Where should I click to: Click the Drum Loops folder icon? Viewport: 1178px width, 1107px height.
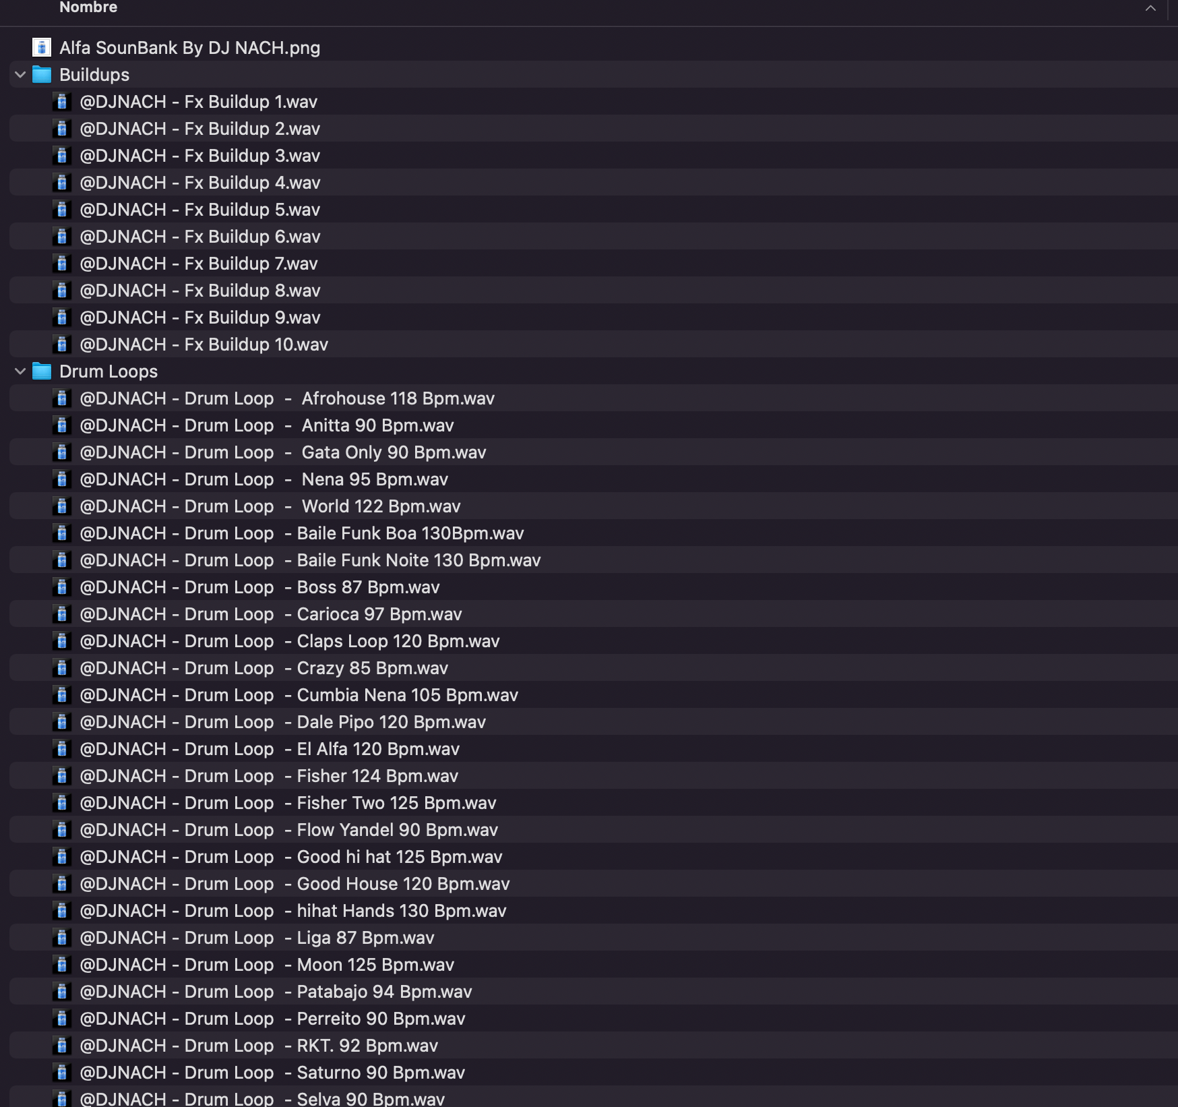click(x=42, y=371)
